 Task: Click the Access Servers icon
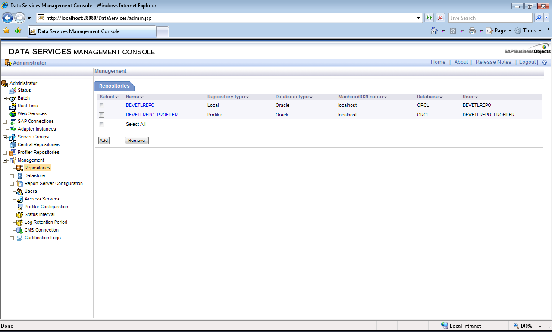click(20, 199)
